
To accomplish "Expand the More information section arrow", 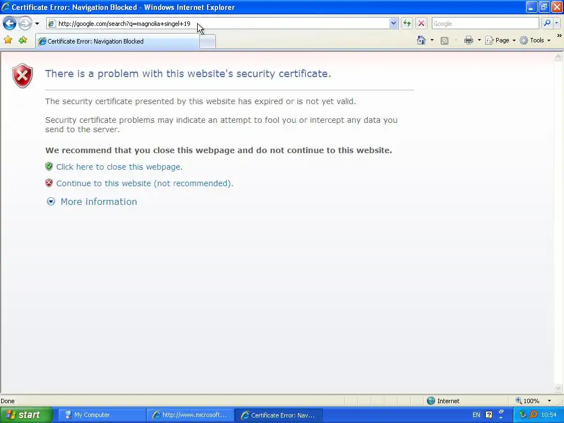I will [x=51, y=202].
